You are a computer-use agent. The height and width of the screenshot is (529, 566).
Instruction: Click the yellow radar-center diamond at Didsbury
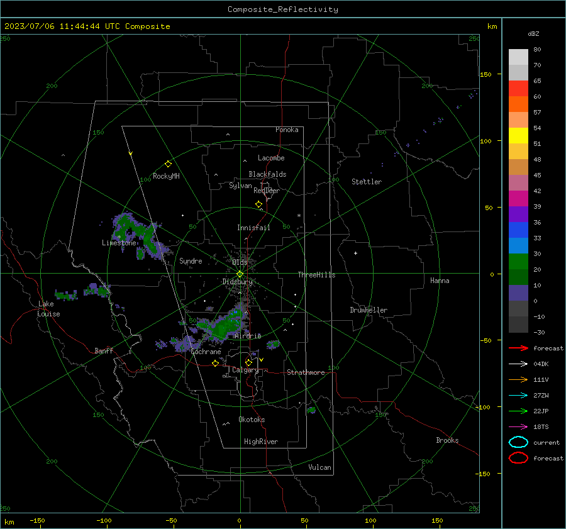pos(240,274)
